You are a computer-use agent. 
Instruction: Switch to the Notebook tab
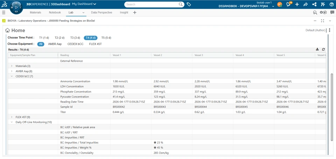pyautogui.click(x=55, y=13)
